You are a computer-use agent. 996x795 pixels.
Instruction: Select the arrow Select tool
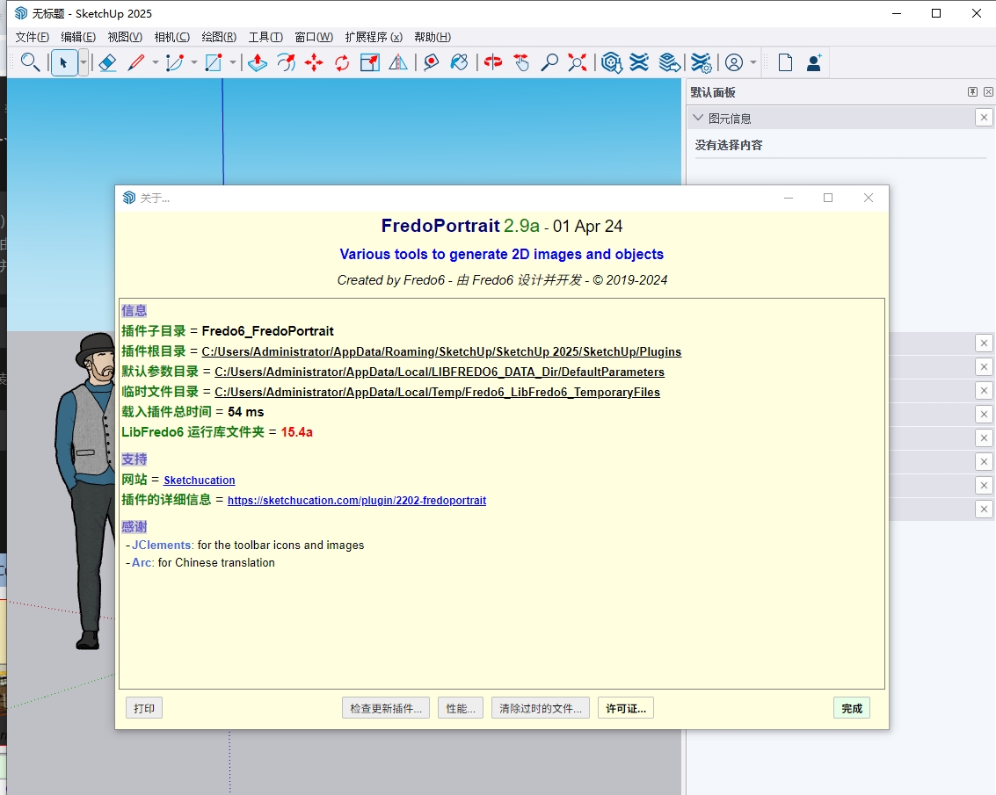click(x=63, y=62)
